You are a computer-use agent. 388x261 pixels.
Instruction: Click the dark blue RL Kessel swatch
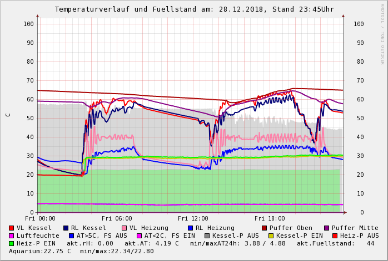click(x=66, y=228)
